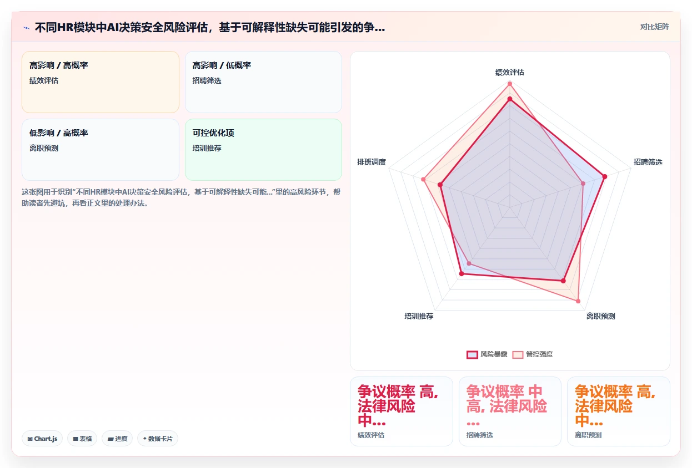692x468 pixels.
Task: Click the 离职预测 radar axis label
Action: [601, 316]
